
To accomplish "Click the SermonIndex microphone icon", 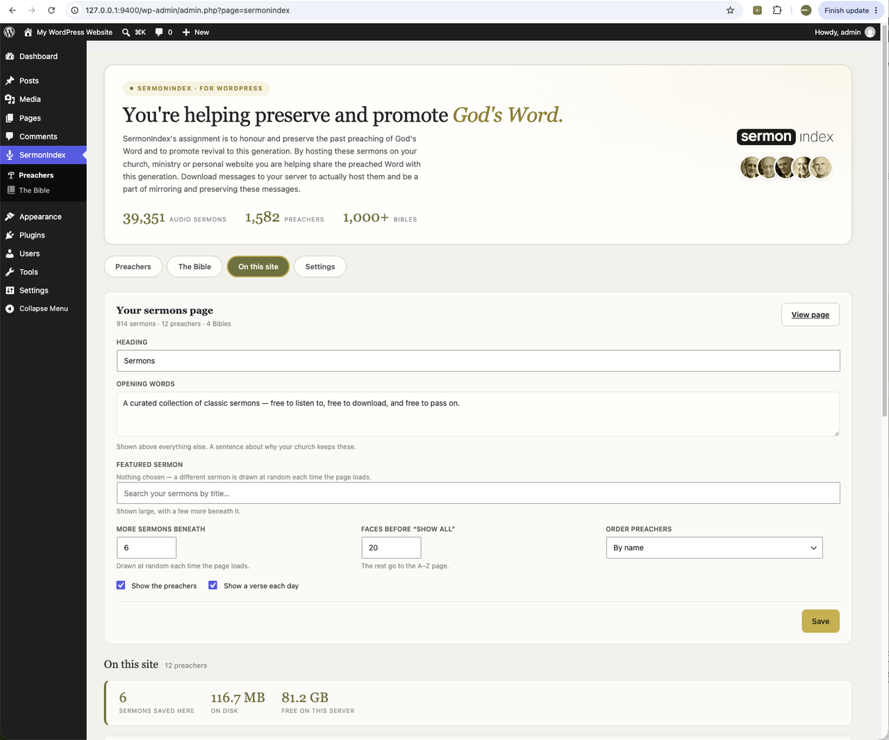I will [x=10, y=155].
